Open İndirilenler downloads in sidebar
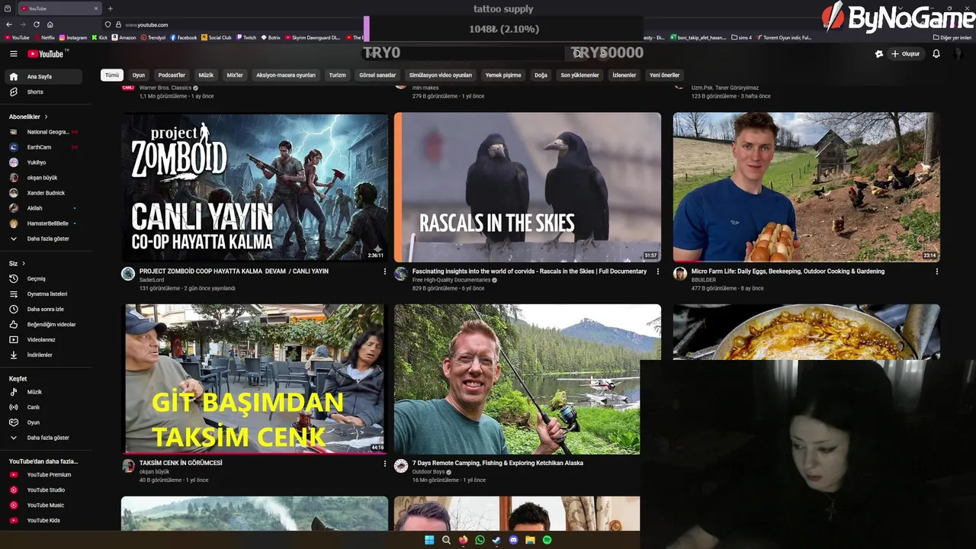Image resolution: width=976 pixels, height=549 pixels. point(42,355)
